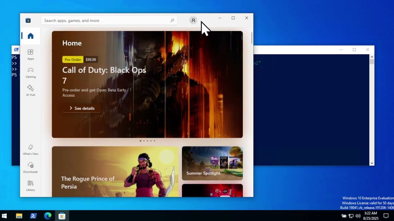394x221 pixels.
Task: Launch Microsoft Edge from taskbar
Action: pyautogui.click(x=48, y=216)
